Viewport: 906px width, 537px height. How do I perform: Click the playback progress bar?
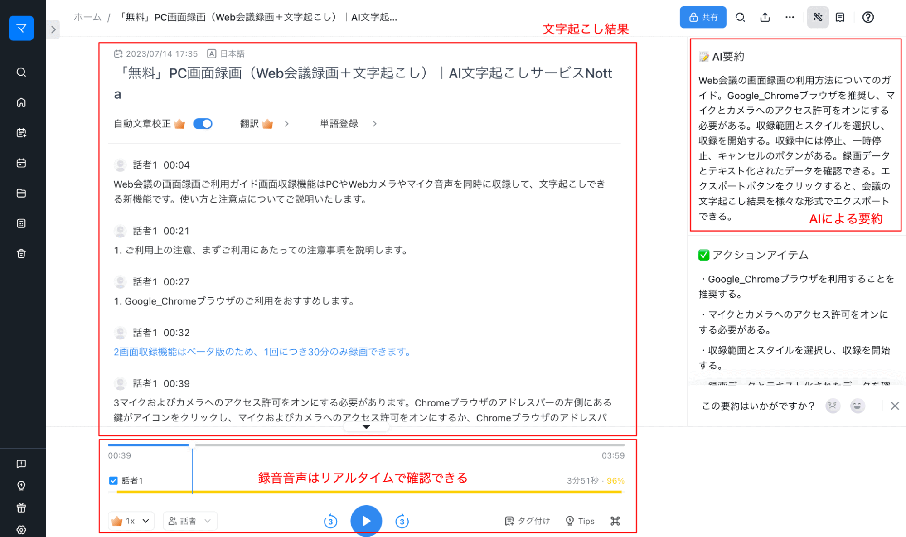click(x=366, y=445)
